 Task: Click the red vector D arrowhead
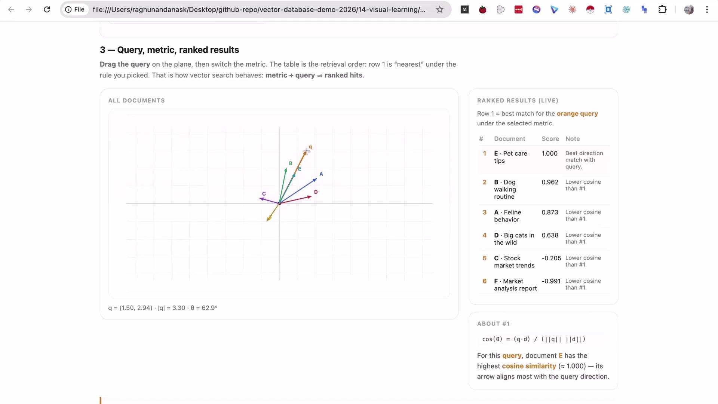pyautogui.click(x=310, y=196)
